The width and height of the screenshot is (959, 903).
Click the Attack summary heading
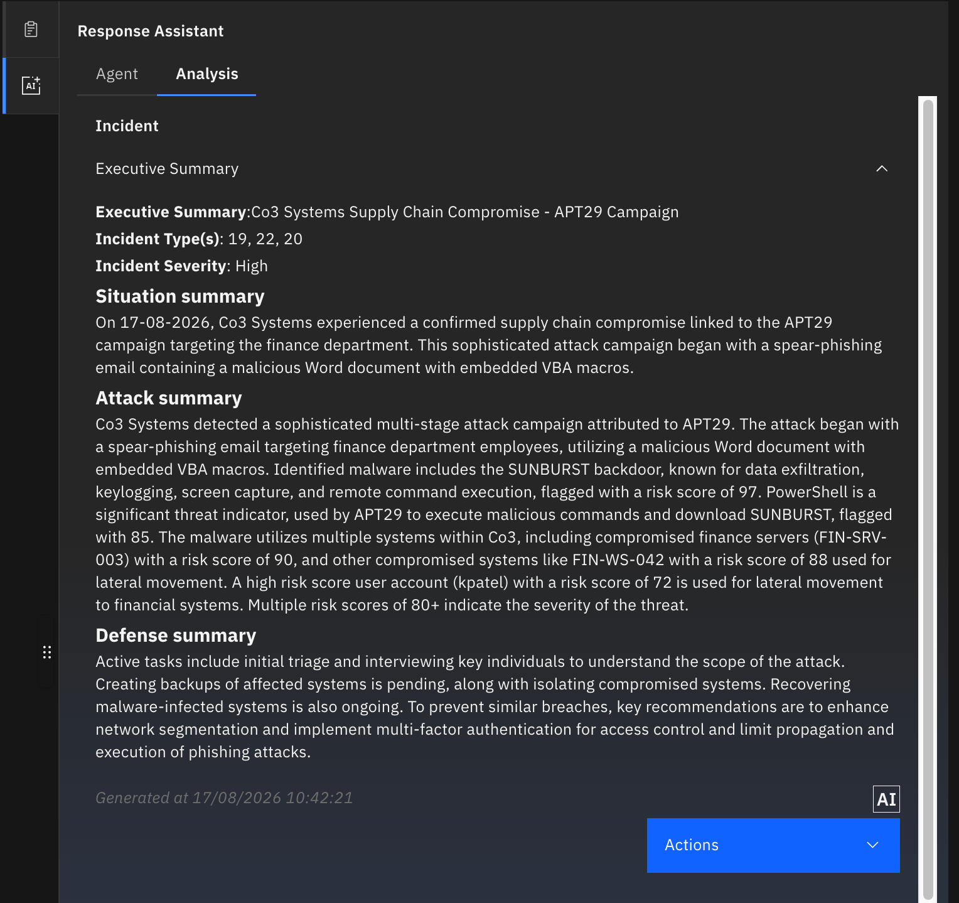coord(169,398)
